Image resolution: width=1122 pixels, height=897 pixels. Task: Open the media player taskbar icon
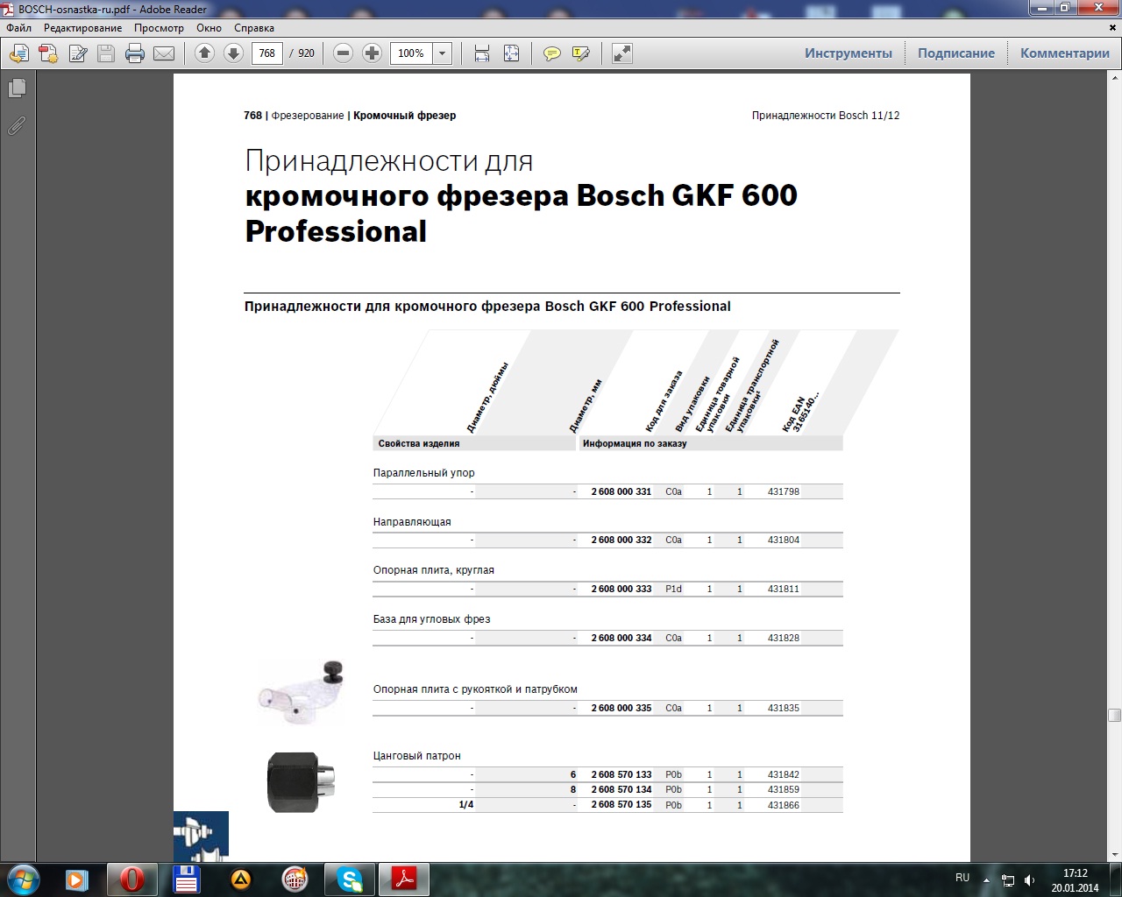click(77, 879)
